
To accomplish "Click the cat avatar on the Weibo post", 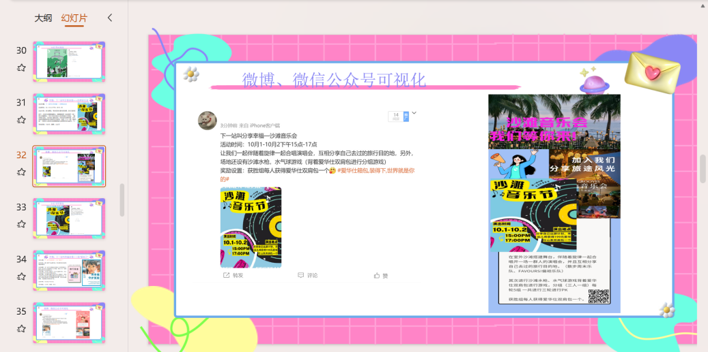I will click(x=208, y=121).
